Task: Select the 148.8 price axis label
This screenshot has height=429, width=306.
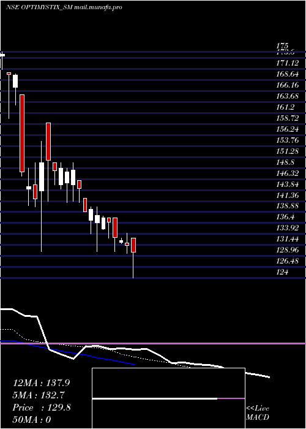Action: [285, 162]
